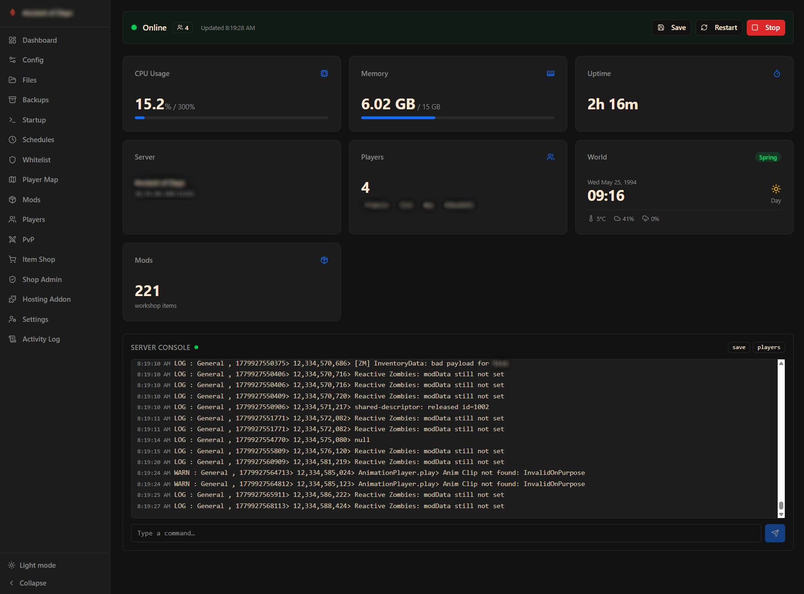Click the sun Day icon in World card
The height and width of the screenshot is (594, 804).
[776, 189]
